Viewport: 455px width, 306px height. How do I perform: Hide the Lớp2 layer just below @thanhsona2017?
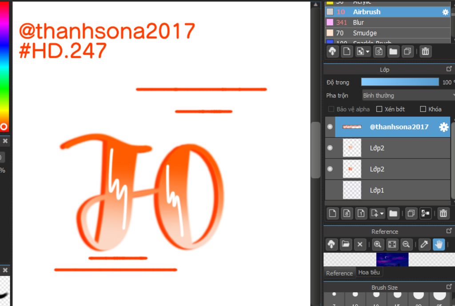[330, 148]
